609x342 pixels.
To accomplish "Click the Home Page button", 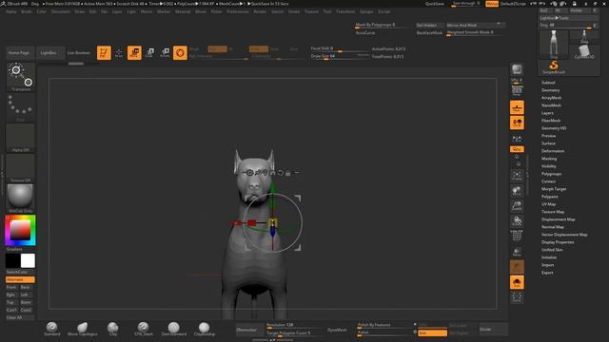I will click(19, 53).
